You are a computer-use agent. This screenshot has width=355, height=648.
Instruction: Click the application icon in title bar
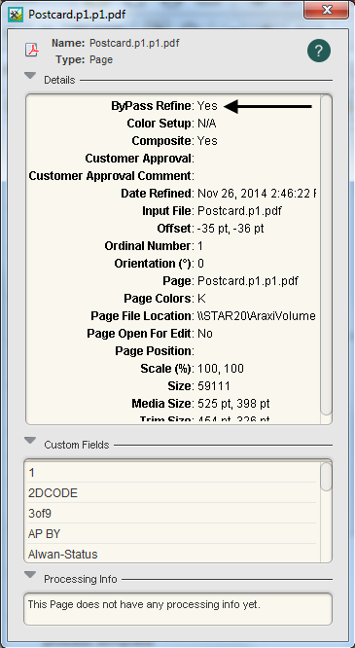coord(16,15)
